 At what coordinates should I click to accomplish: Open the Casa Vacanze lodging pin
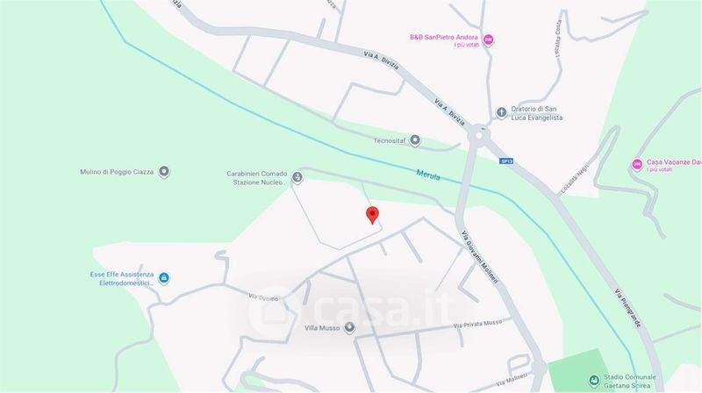tap(637, 165)
